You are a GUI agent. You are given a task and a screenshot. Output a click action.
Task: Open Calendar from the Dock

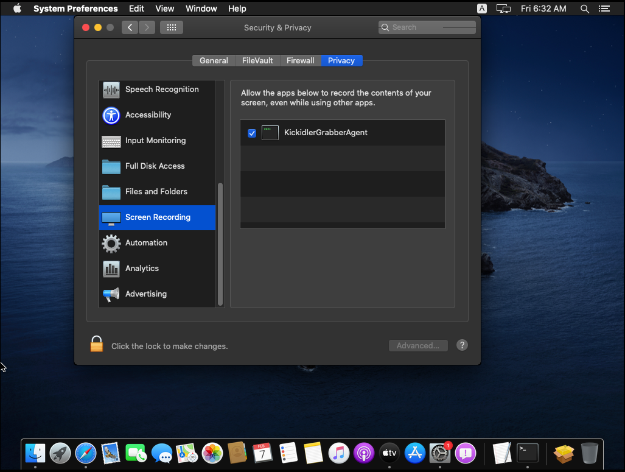pyautogui.click(x=263, y=453)
